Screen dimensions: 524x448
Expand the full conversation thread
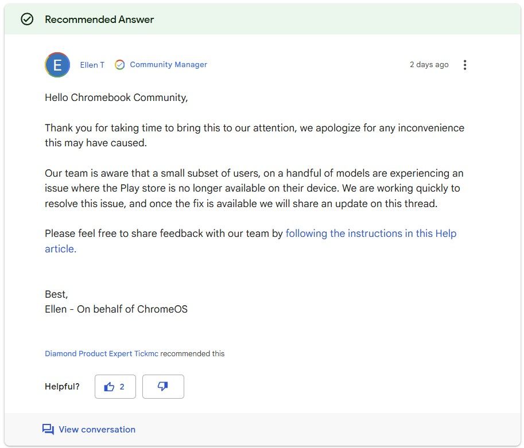[x=96, y=429]
